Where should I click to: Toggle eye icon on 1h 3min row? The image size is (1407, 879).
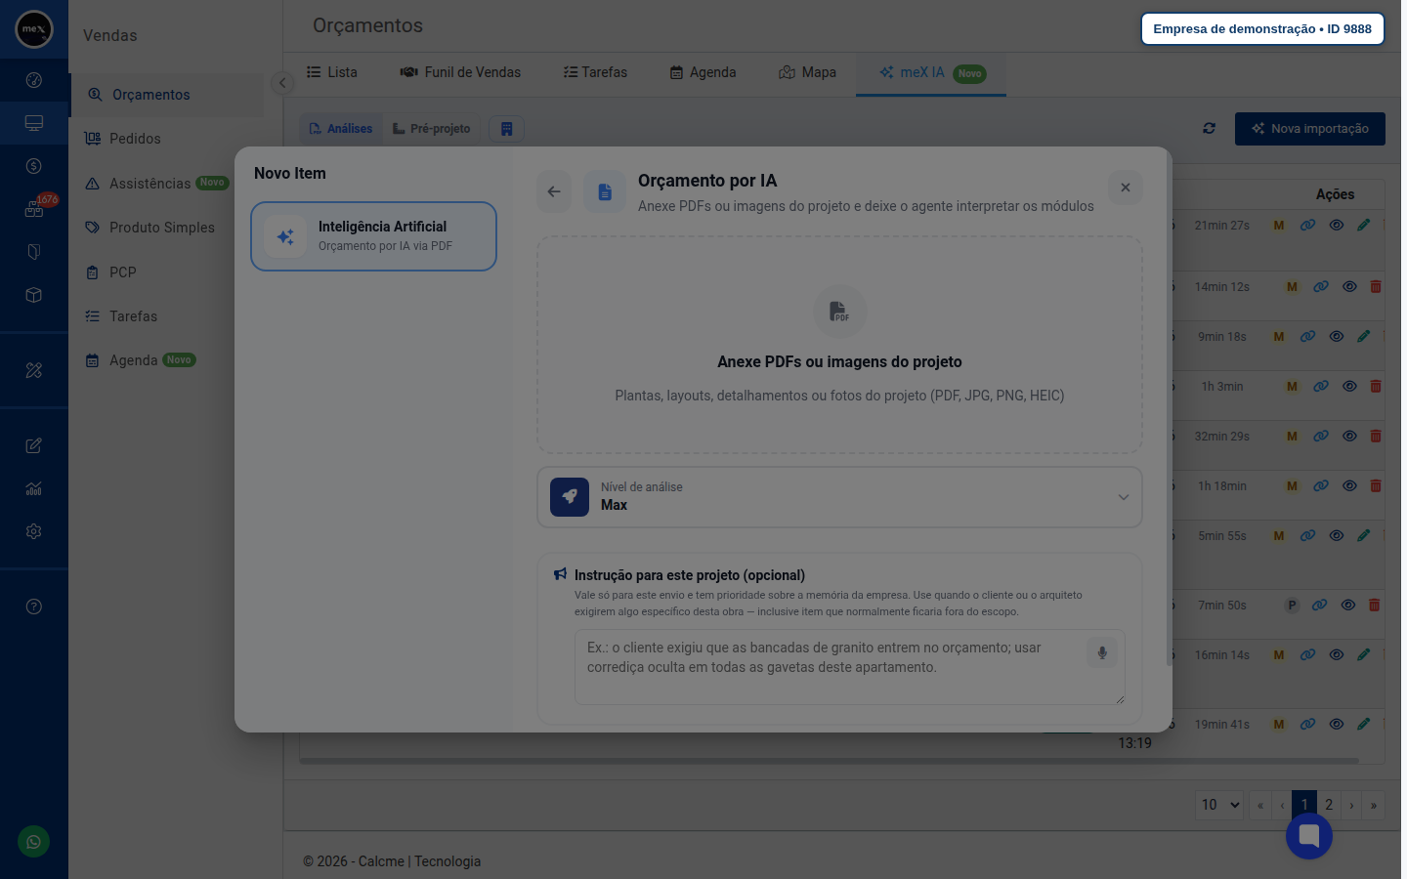[x=1349, y=386]
